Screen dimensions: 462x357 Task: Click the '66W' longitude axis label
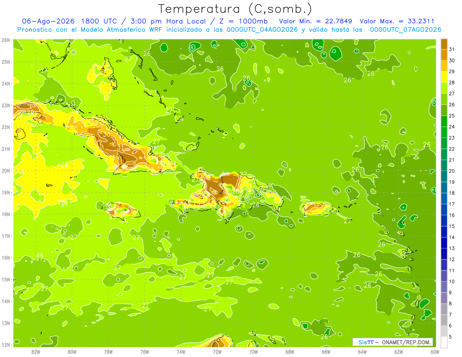point(326,352)
